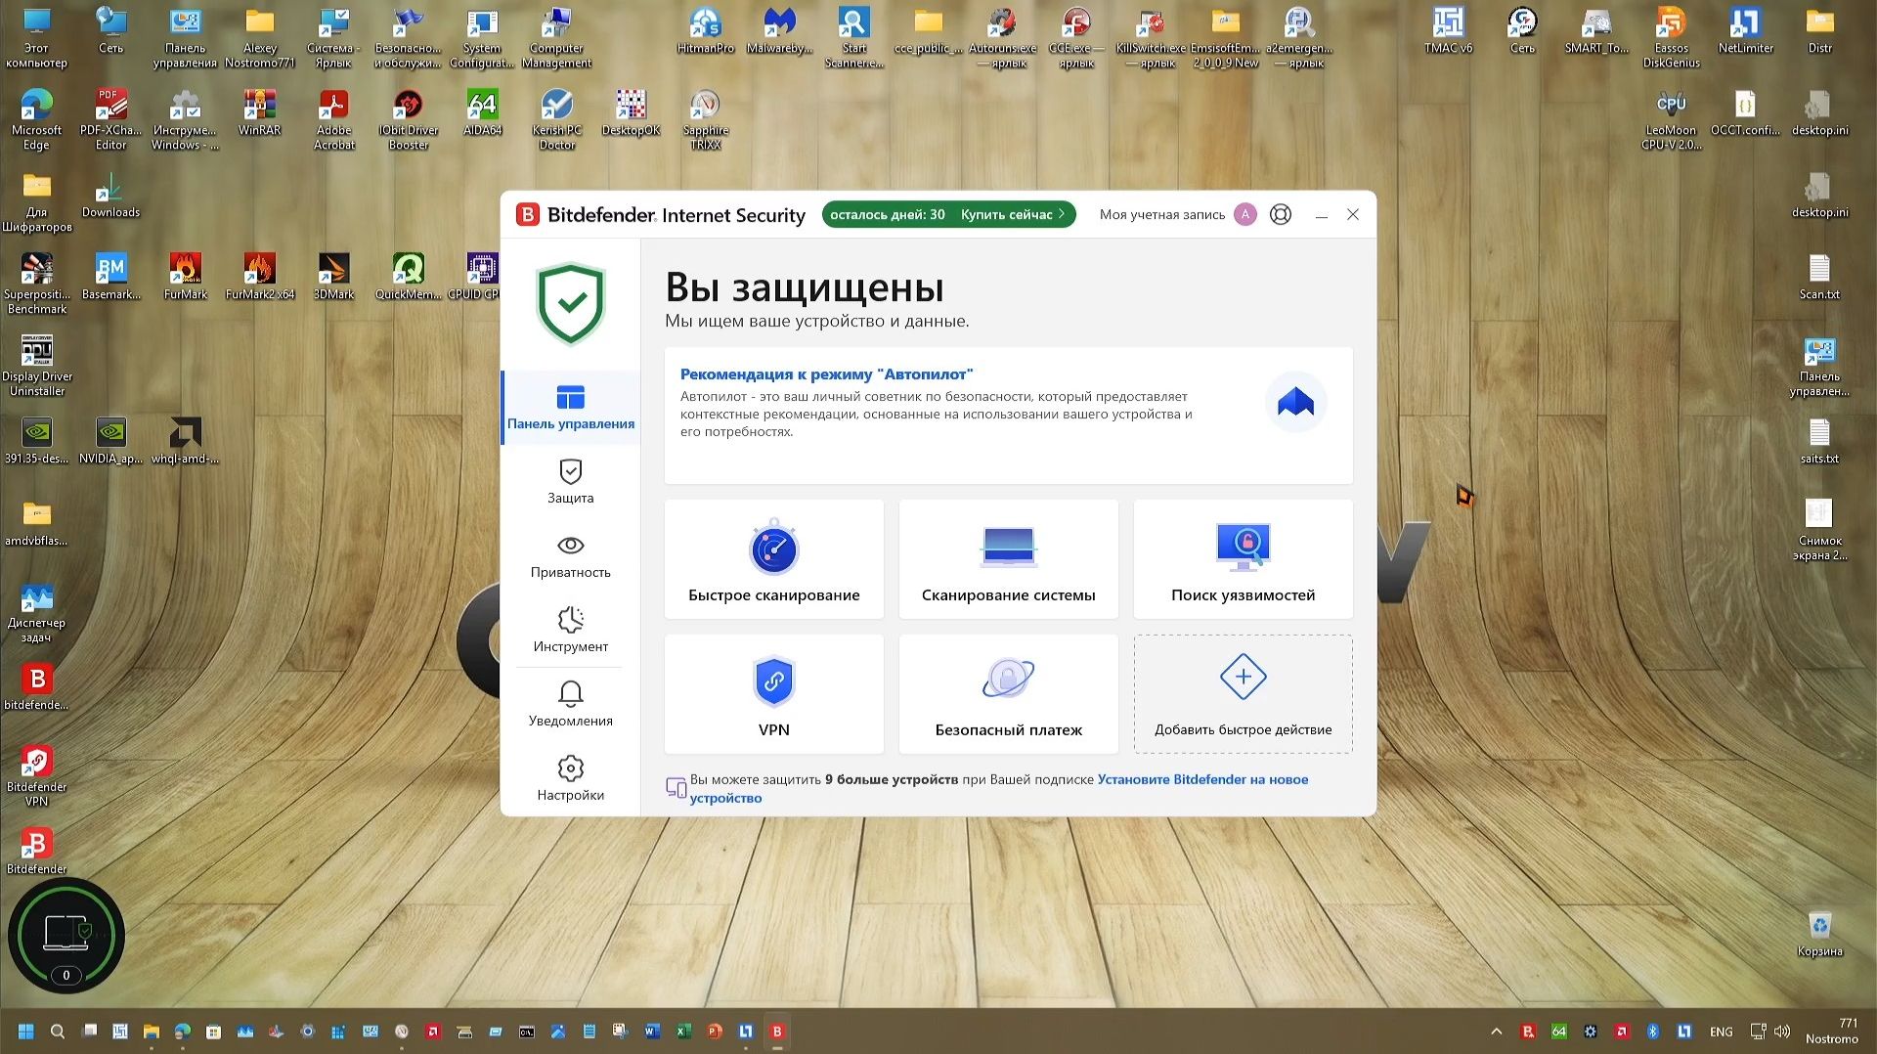Select the TMAC v6 desktop icon
The height and width of the screenshot is (1054, 1877).
click(1449, 32)
